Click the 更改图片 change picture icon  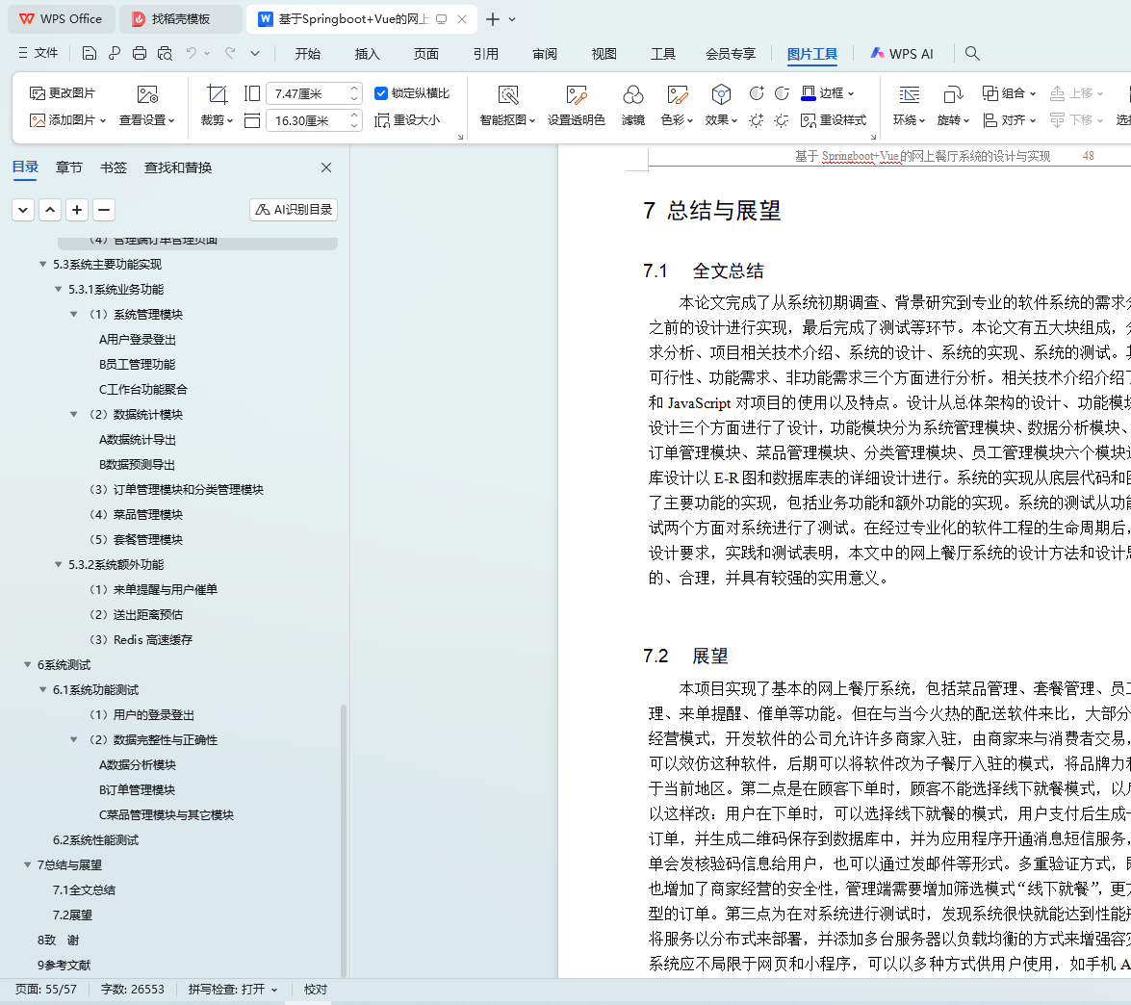(x=37, y=93)
